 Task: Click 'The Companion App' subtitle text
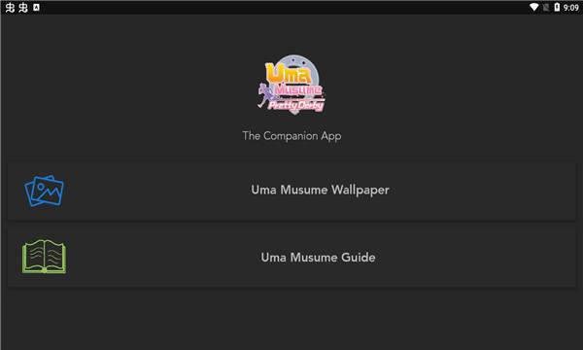pyautogui.click(x=291, y=136)
